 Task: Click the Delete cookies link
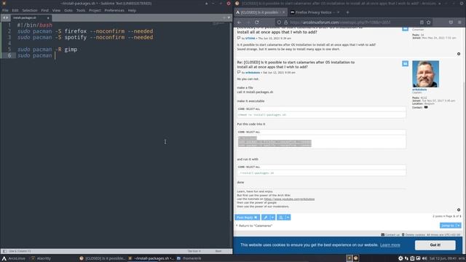tap(414, 234)
